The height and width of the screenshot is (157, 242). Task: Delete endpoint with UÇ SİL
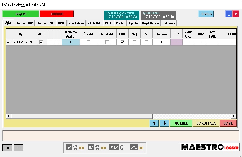pyautogui.click(x=228, y=123)
